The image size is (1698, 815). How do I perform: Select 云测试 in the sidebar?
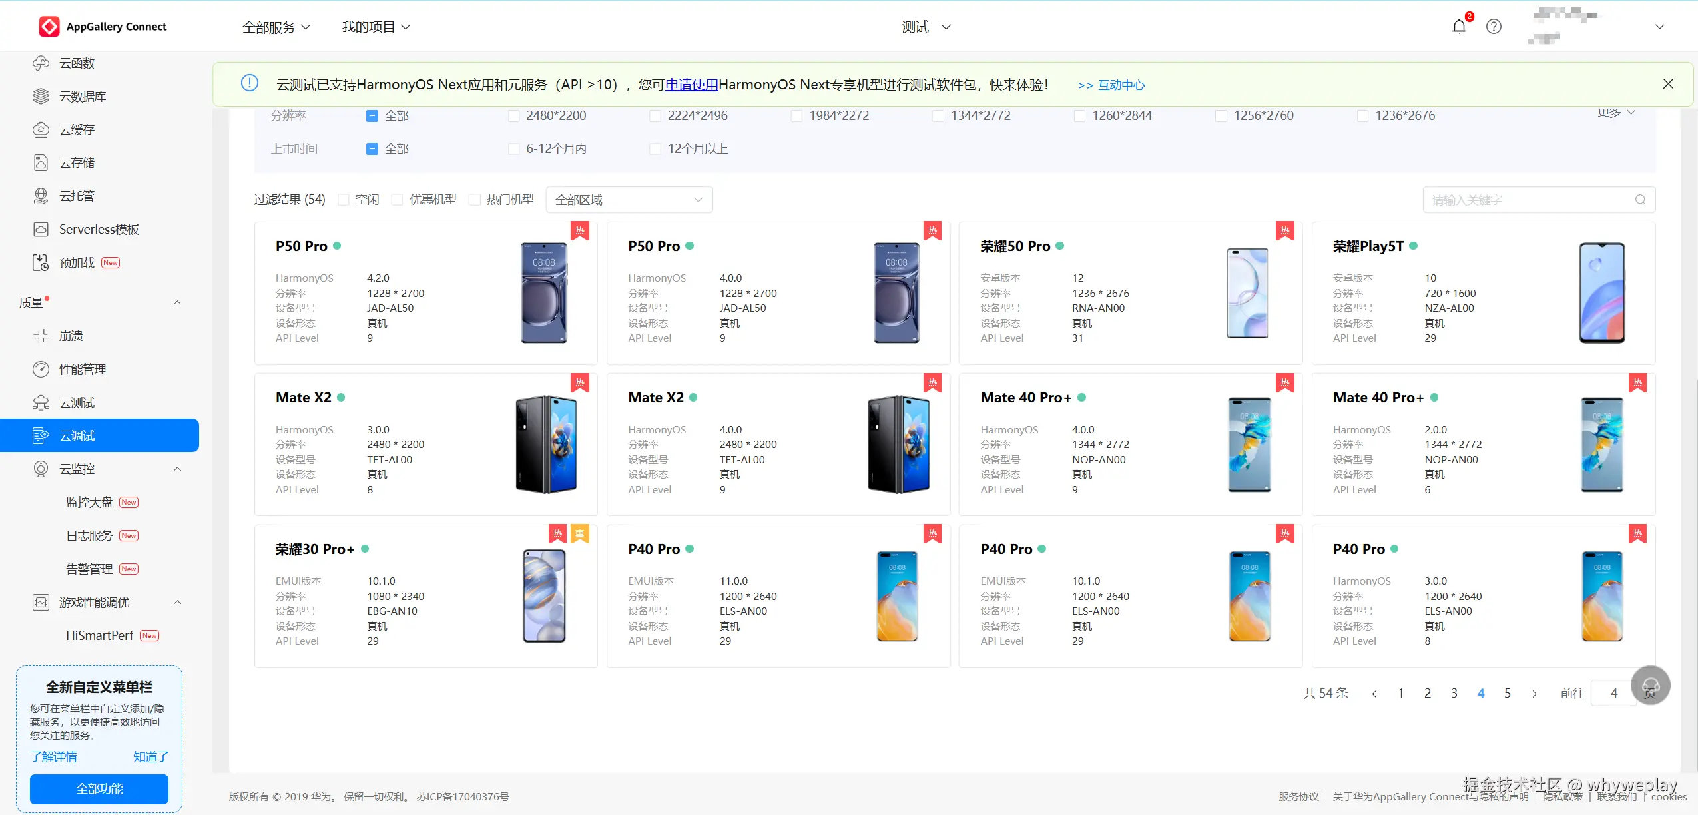[x=77, y=403]
